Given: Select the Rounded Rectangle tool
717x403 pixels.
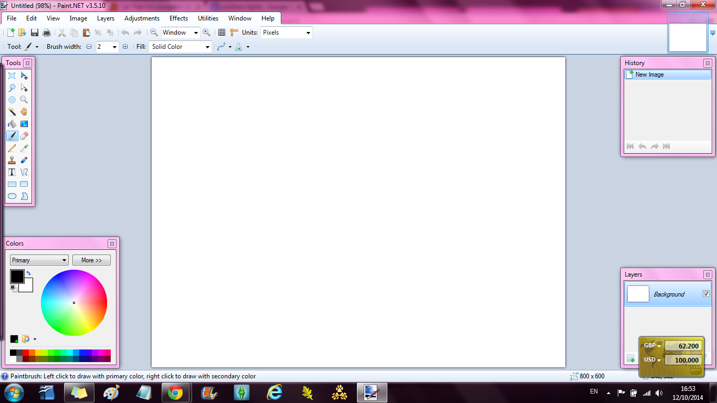Looking at the screenshot, I should [24, 184].
